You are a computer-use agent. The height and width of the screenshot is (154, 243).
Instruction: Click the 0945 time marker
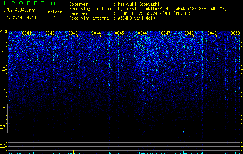pos(119,33)
